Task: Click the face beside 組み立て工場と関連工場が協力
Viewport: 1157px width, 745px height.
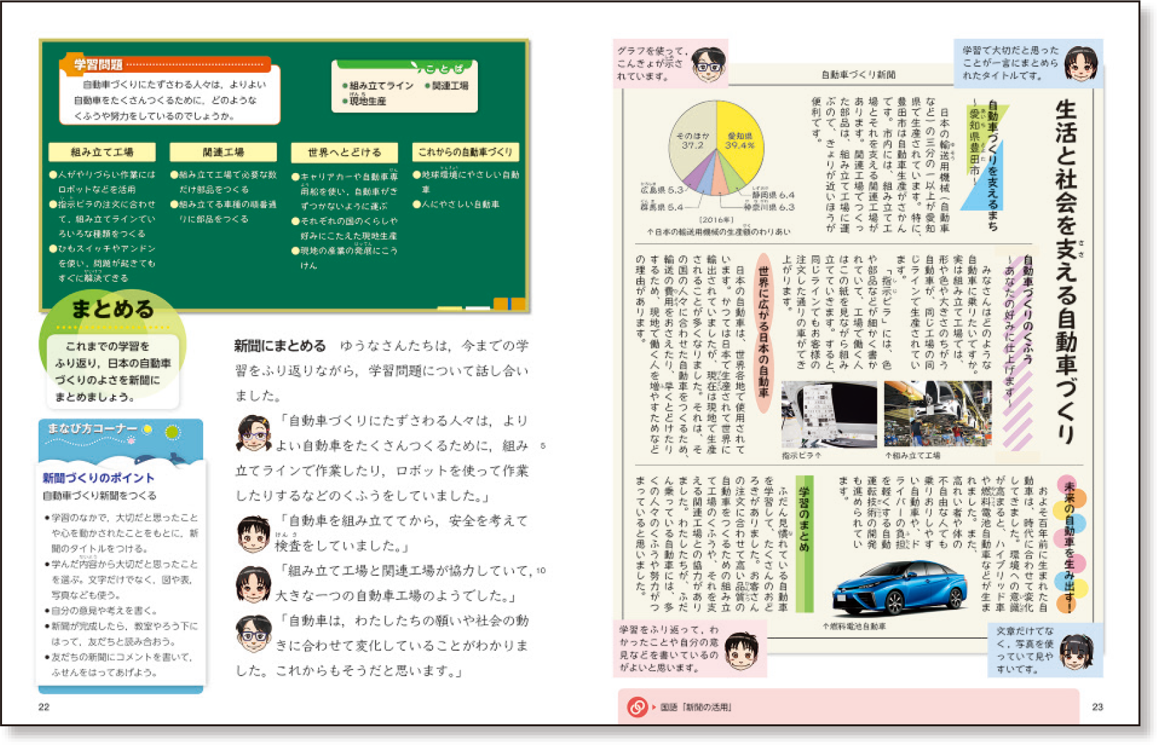Action: click(253, 584)
